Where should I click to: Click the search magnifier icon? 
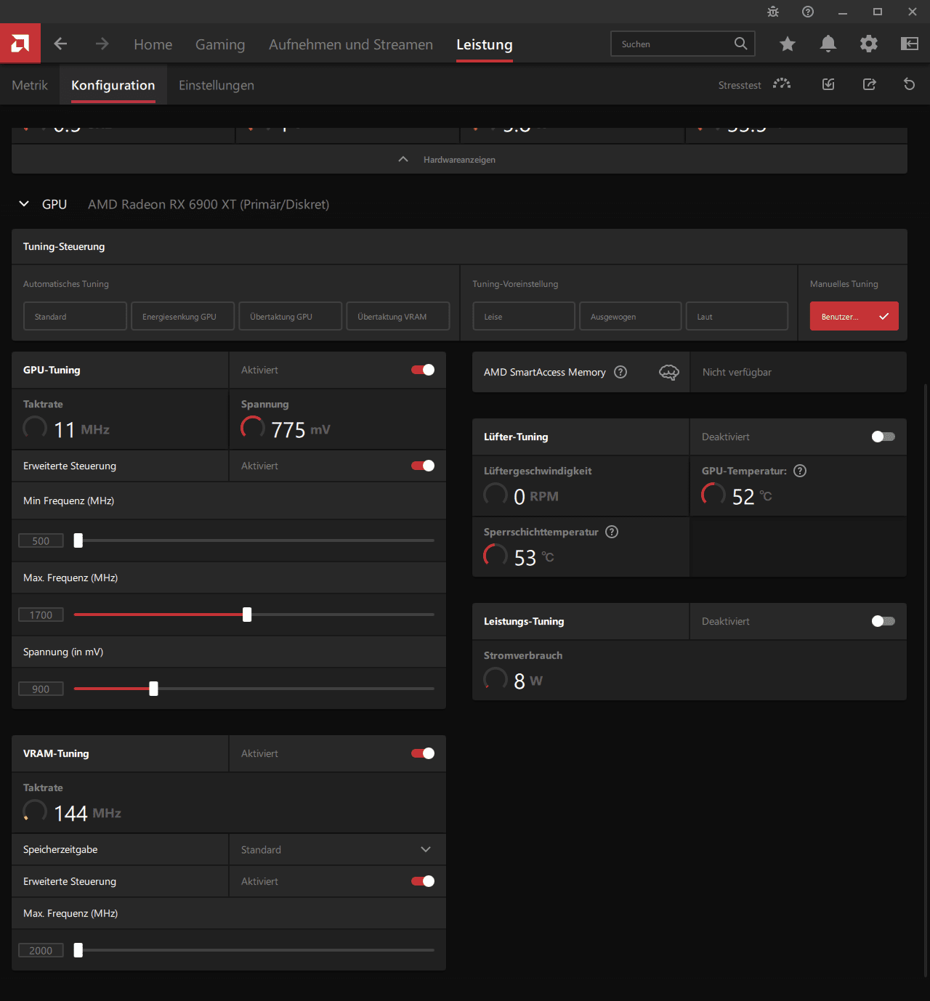[740, 44]
